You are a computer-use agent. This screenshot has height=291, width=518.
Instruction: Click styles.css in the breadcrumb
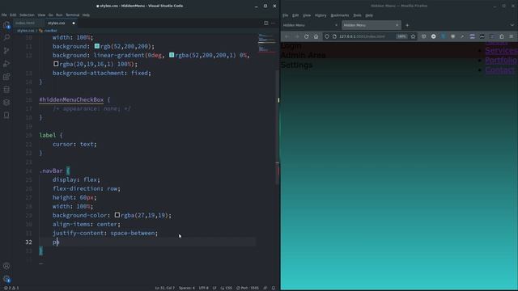pyautogui.click(x=25, y=31)
